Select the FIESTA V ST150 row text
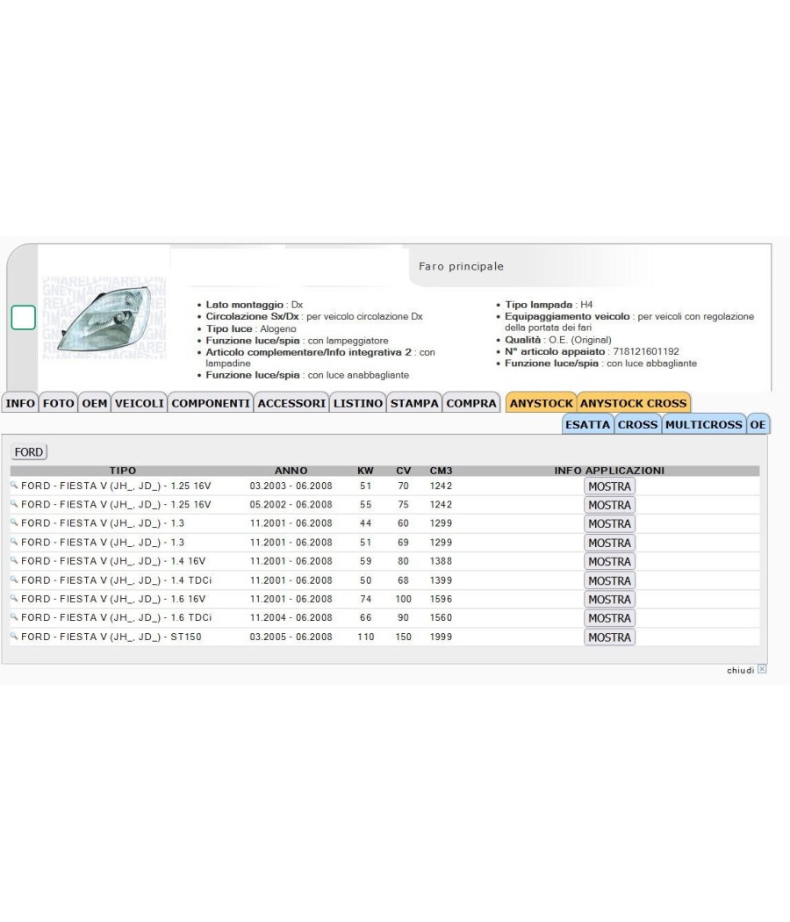The image size is (790, 922). tap(111, 637)
